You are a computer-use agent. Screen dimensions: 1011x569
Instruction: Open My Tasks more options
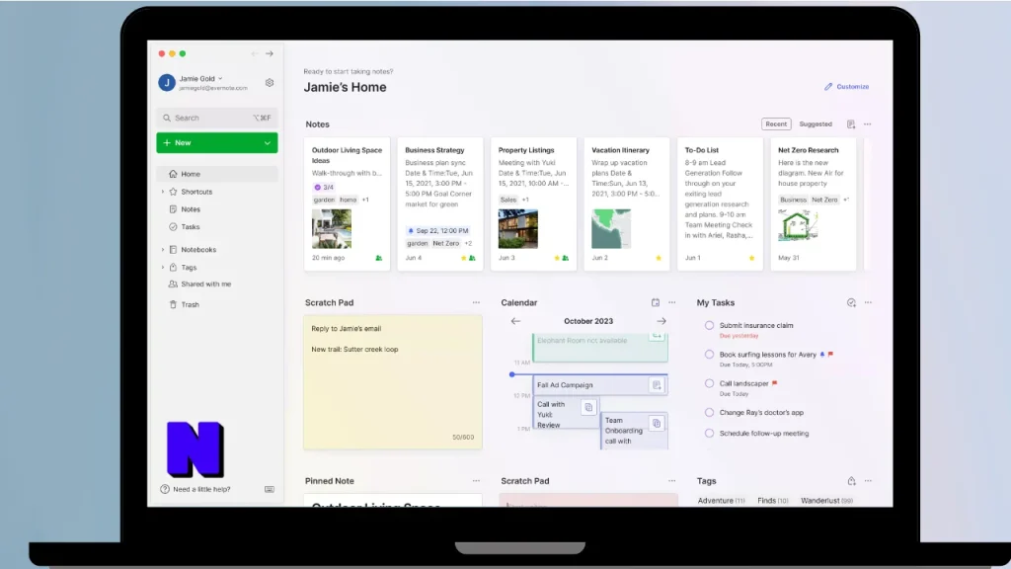pyautogui.click(x=868, y=302)
